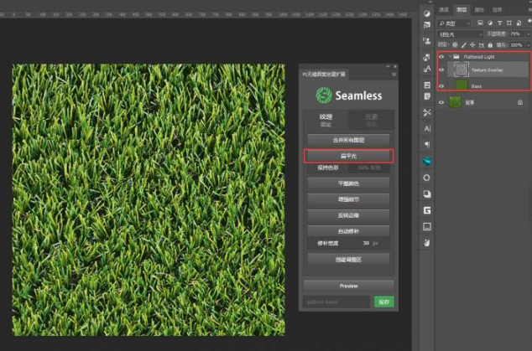Click the blue 3D cube panel icon
The image size is (532, 351).
(427, 161)
